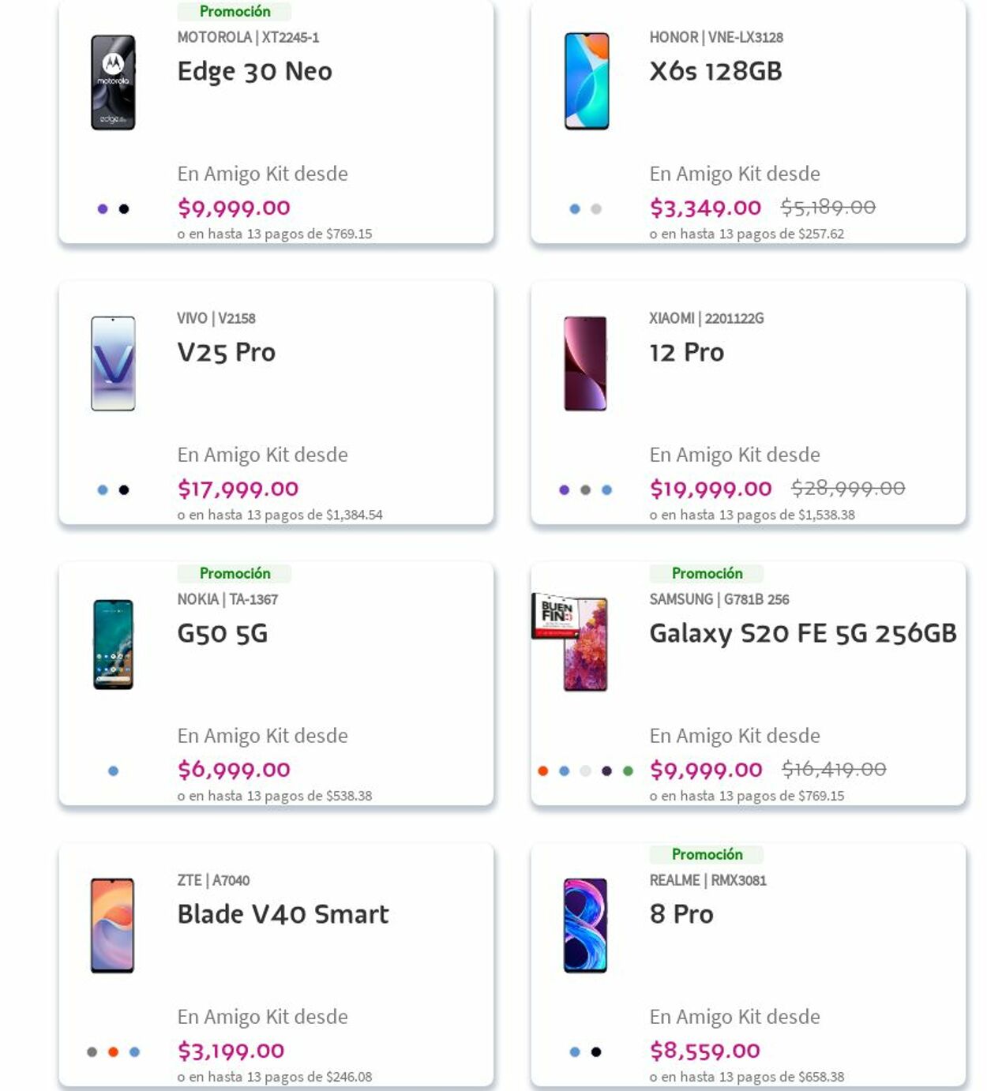Click the Motorola Edge 30 Neo phone image
987x1091 pixels.
coord(113,82)
